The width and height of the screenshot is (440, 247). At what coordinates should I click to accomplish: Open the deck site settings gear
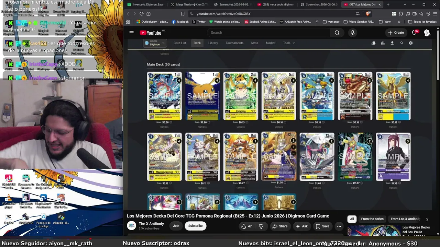(x=411, y=43)
